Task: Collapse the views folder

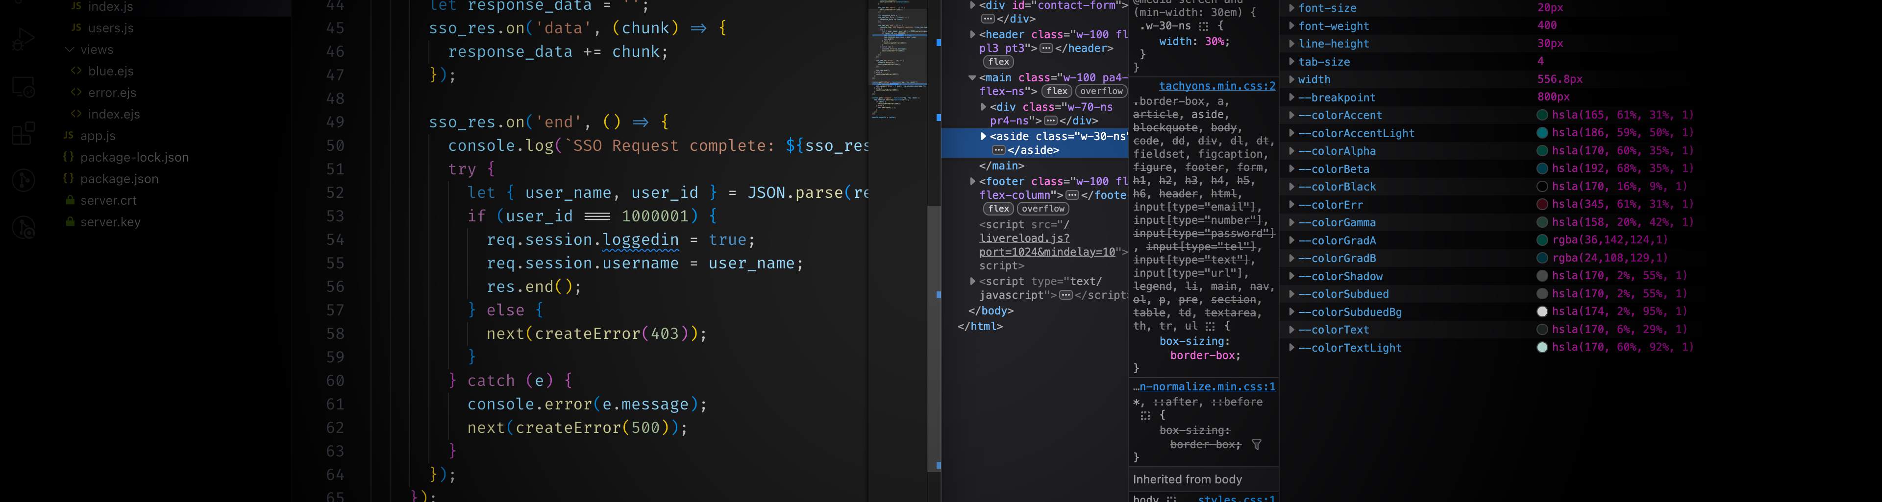Action: coord(70,49)
